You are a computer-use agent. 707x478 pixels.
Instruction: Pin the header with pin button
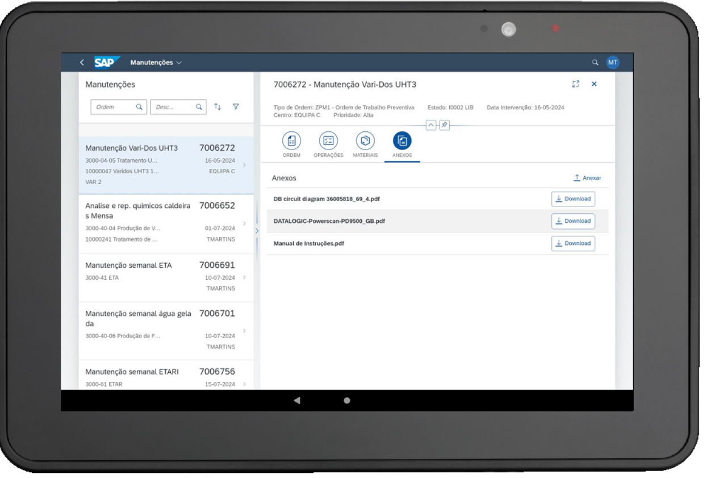coord(444,125)
